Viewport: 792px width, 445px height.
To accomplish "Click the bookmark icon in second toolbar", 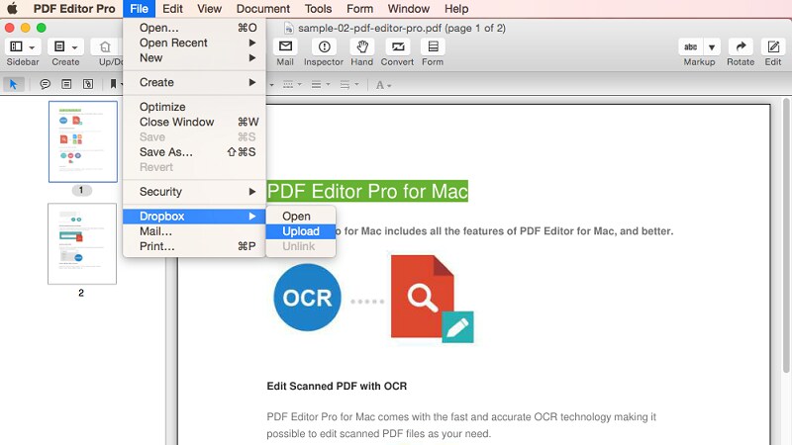I will click(x=113, y=84).
